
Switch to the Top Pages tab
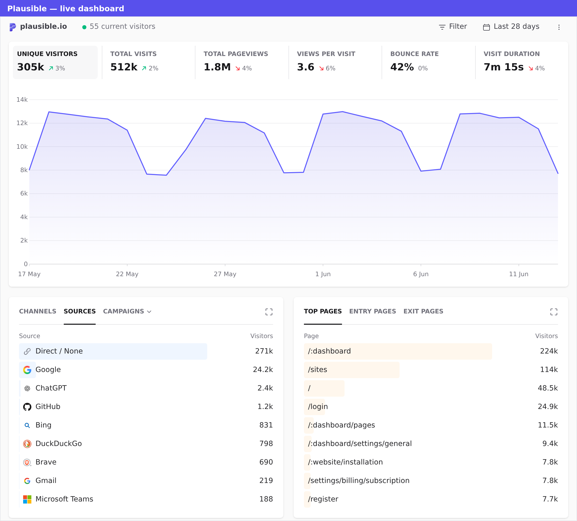pos(322,311)
